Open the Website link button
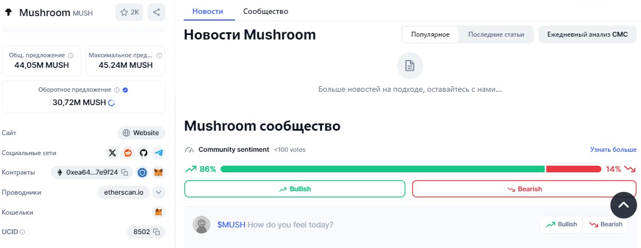The width and height of the screenshot is (641, 248). [141, 133]
